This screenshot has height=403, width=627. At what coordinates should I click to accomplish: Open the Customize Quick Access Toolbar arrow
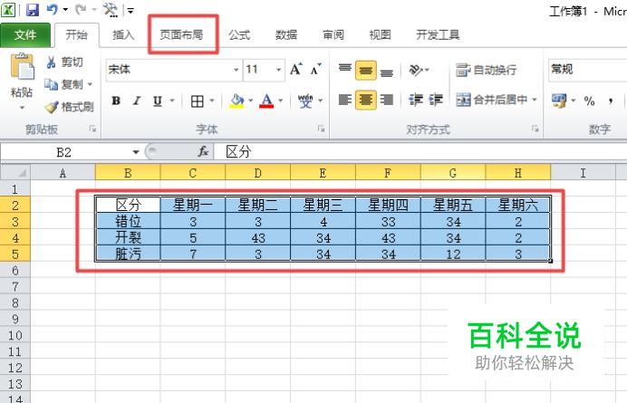130,10
